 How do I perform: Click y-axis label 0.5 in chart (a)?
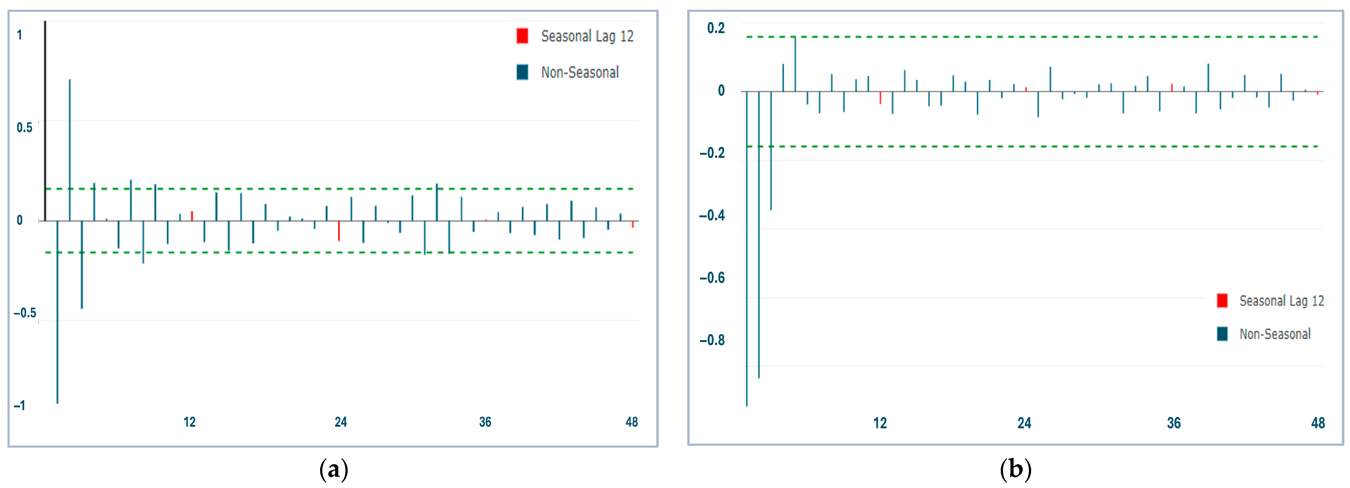coord(24,127)
